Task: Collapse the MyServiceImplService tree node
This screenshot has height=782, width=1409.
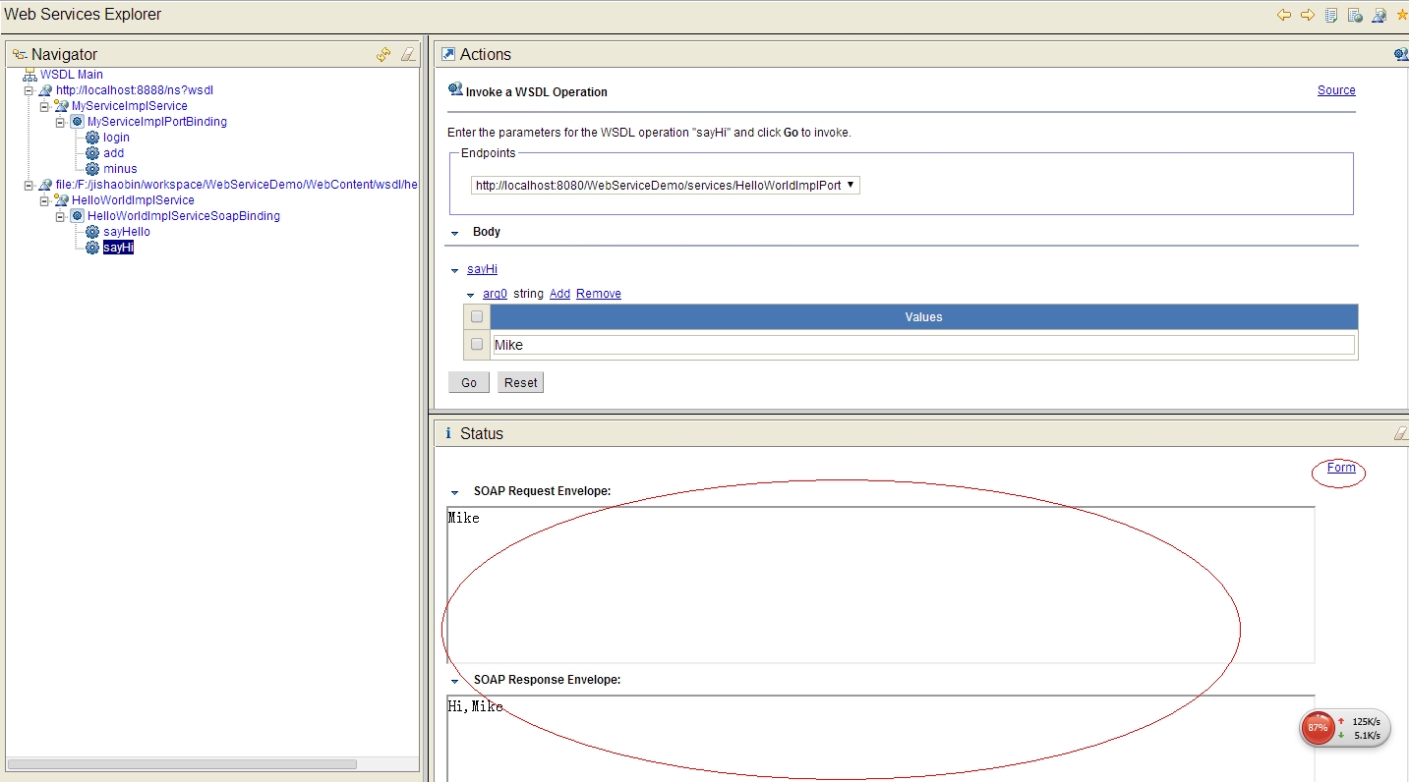Action: (45, 106)
